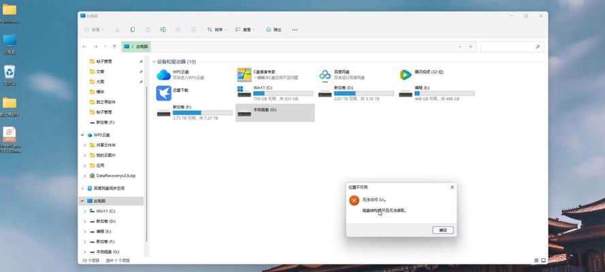
Task: Open the 腾讯视频 (32 位) play icon
Action: 406,75
